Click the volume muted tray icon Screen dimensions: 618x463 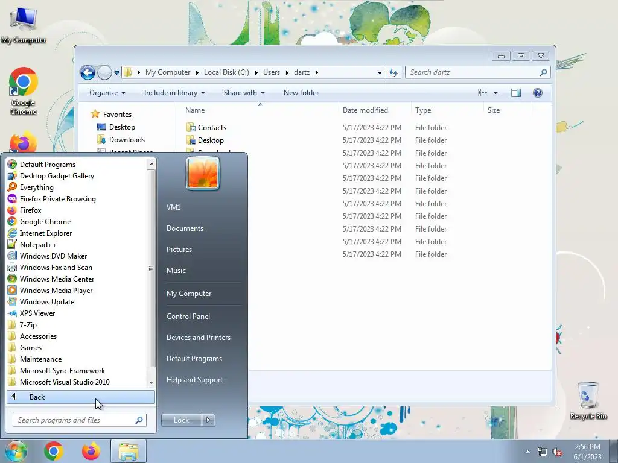coord(557,452)
